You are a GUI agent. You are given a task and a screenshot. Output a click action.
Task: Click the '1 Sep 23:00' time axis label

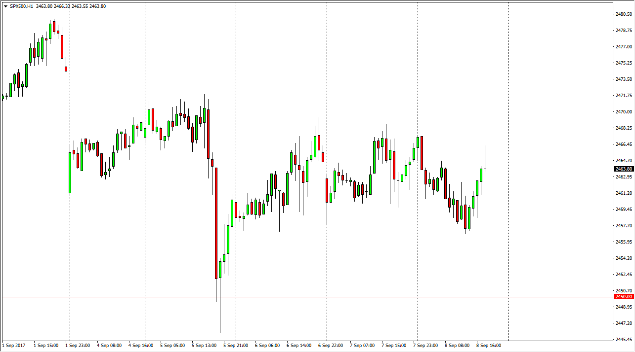click(x=78, y=346)
